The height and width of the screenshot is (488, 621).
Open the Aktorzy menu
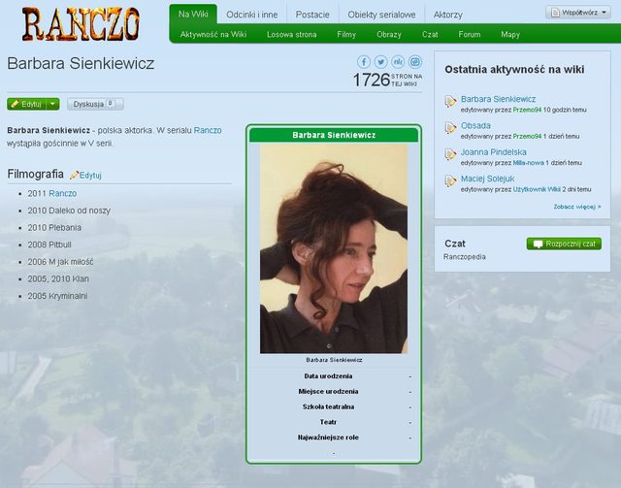(448, 15)
